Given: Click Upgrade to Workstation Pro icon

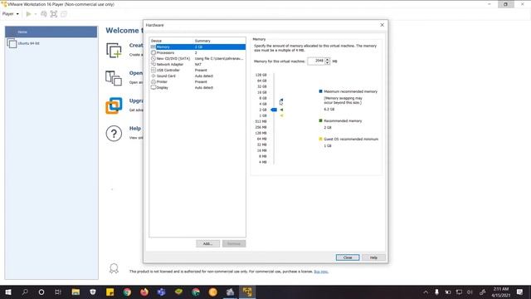Looking at the screenshot, I should coord(114,105).
